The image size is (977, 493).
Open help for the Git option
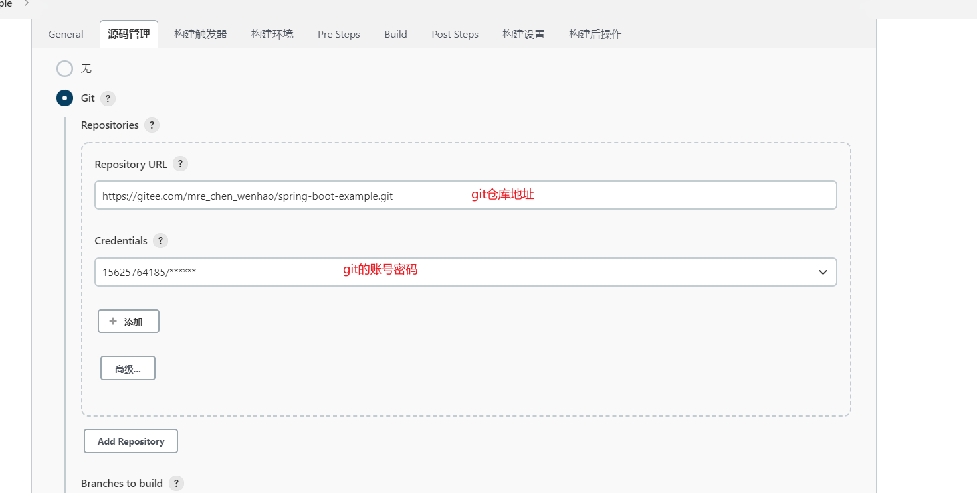107,98
